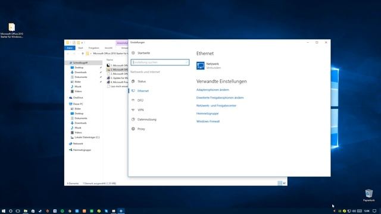This screenshot has width=381, height=214.
Task: Open 'Adapteroptionen ändern' link
Action: (x=213, y=90)
